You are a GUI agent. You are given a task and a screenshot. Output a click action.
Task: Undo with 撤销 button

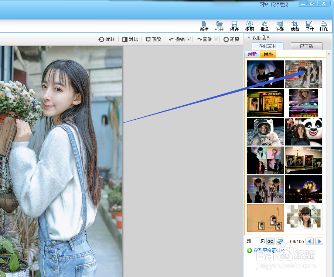[x=177, y=39]
